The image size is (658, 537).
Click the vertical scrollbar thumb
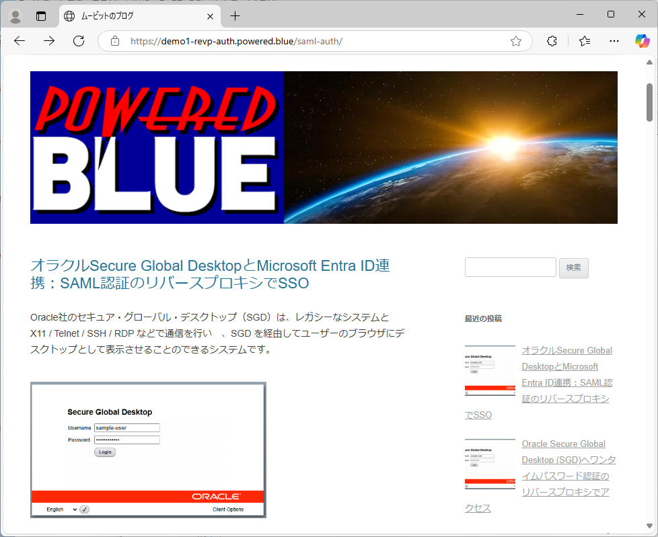(649, 102)
